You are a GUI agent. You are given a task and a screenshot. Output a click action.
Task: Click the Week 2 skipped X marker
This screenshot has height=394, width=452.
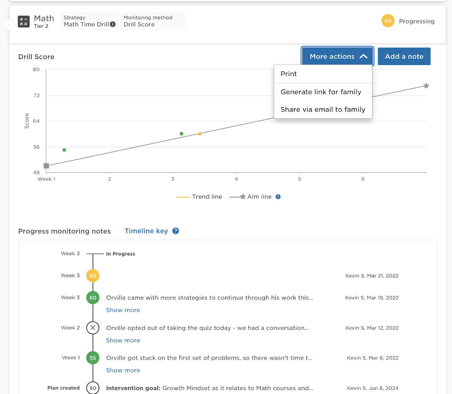[93, 328]
